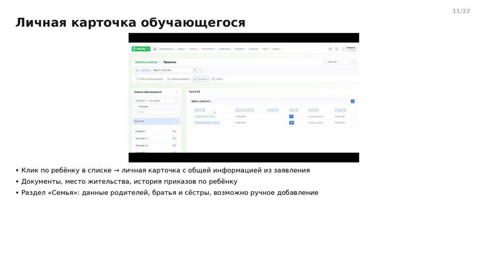Toggle the «В архиве» checkbox
The image size is (488, 274).
135,107
